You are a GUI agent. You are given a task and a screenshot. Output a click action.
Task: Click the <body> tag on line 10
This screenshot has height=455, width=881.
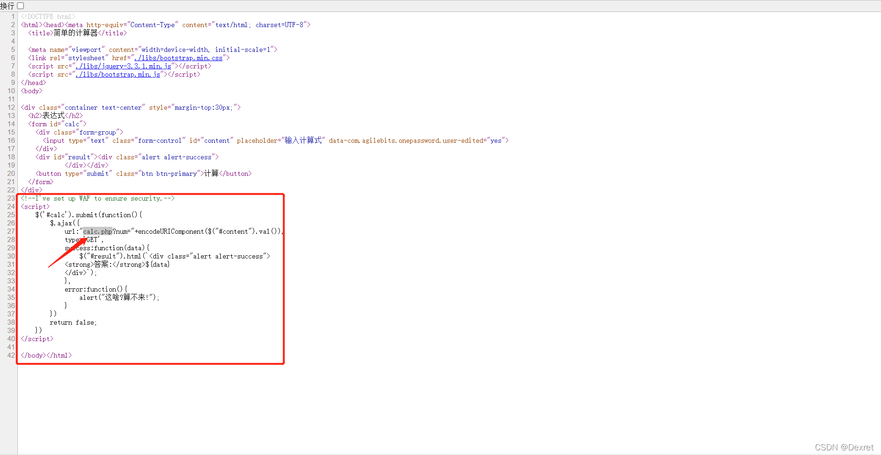pos(32,91)
